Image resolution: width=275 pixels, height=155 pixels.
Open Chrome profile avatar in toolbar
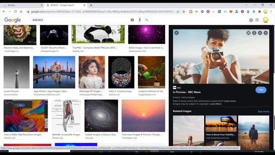click(x=266, y=12)
